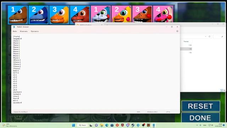Refresh the Explorer window folder view
Viewport: 227px width, 128px height.
coord(210,37)
